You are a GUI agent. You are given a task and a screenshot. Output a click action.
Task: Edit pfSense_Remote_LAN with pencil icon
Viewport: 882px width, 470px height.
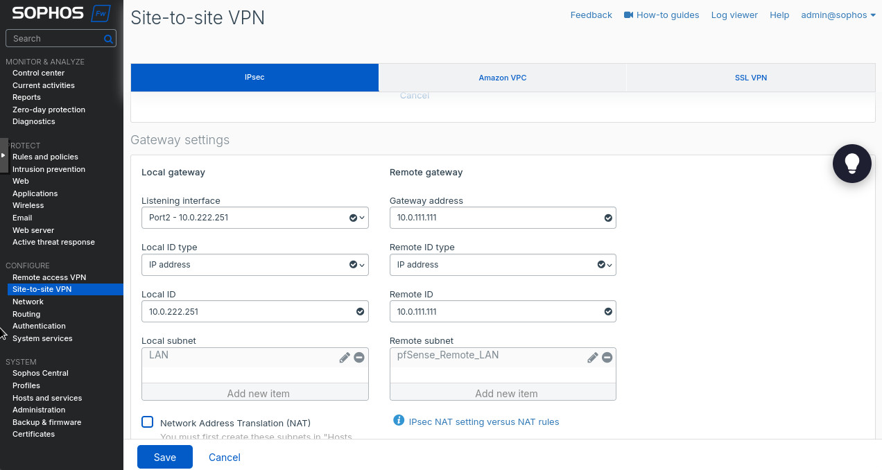592,358
